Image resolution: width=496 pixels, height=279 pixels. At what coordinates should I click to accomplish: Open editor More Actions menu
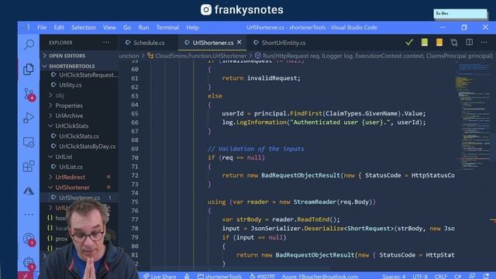point(484,43)
